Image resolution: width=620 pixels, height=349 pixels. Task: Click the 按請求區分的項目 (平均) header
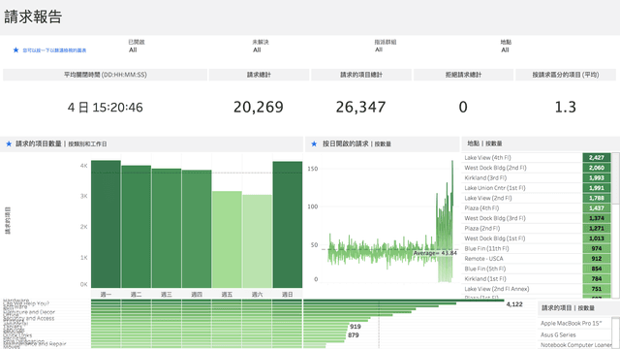566,75
